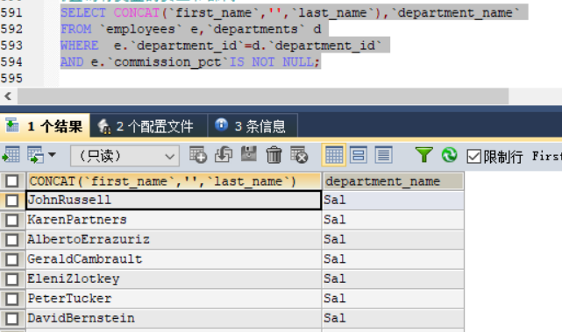The image size is (562, 332).
Task: Select the DavidBernstein cell
Action: click(x=174, y=318)
